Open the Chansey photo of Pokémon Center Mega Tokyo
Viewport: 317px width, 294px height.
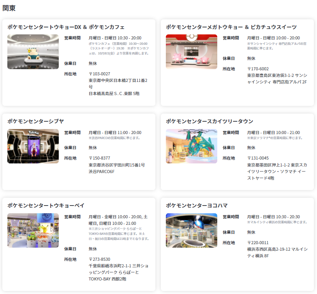coord(191,52)
